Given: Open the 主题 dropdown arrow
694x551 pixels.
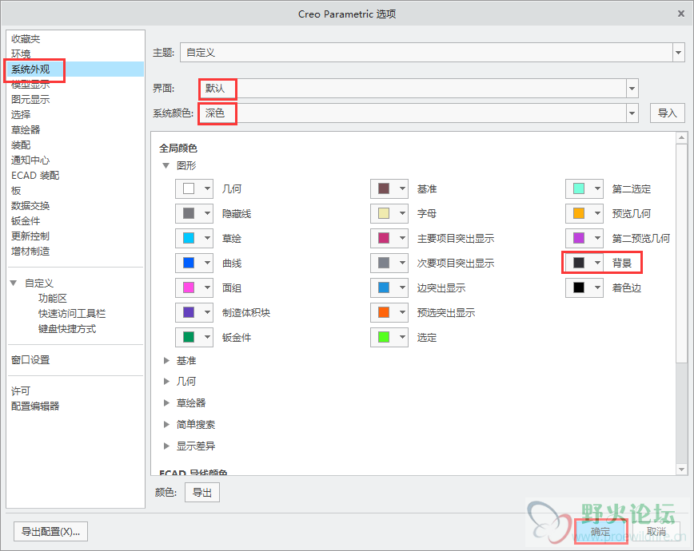Looking at the screenshot, I should 679,53.
